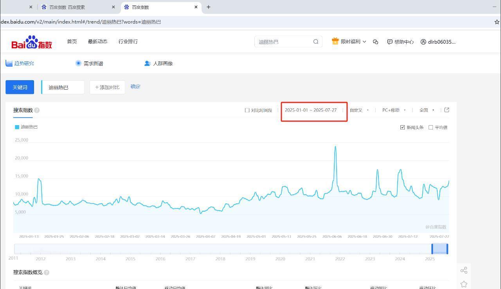Click the help icon beside 搜索指数概览
The height and width of the screenshot is (289, 501).
click(47, 273)
